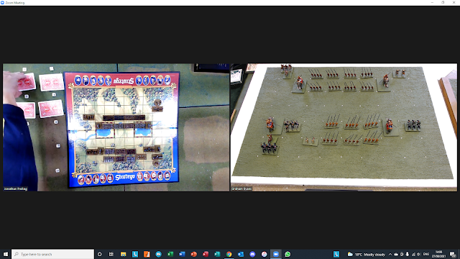Image resolution: width=460 pixels, height=259 pixels.
Task: Open the taskbar clock and calendar
Action: tap(438, 254)
